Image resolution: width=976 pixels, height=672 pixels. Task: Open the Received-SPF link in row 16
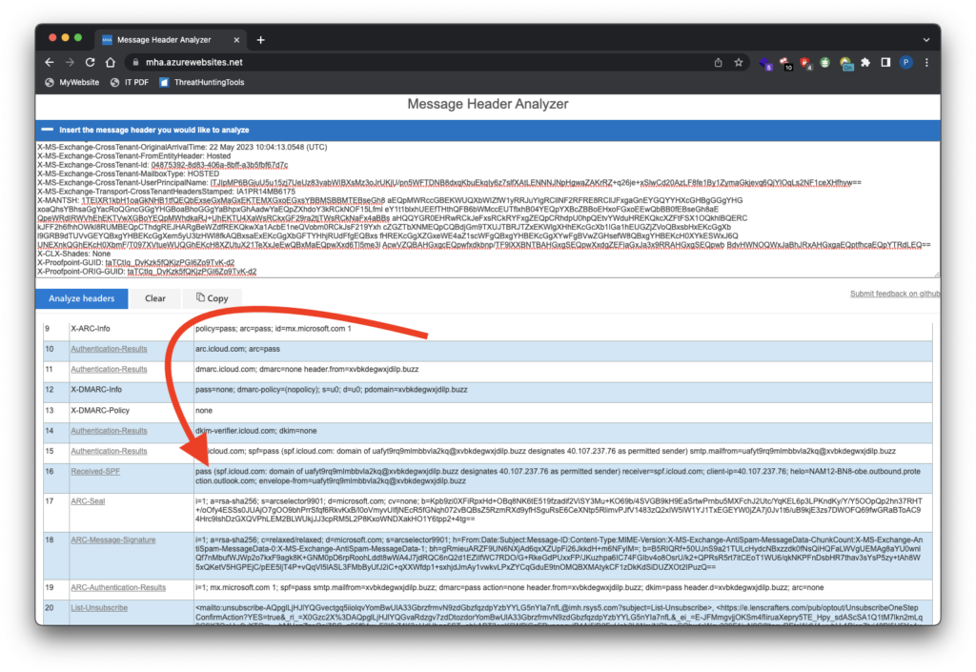[x=95, y=472]
